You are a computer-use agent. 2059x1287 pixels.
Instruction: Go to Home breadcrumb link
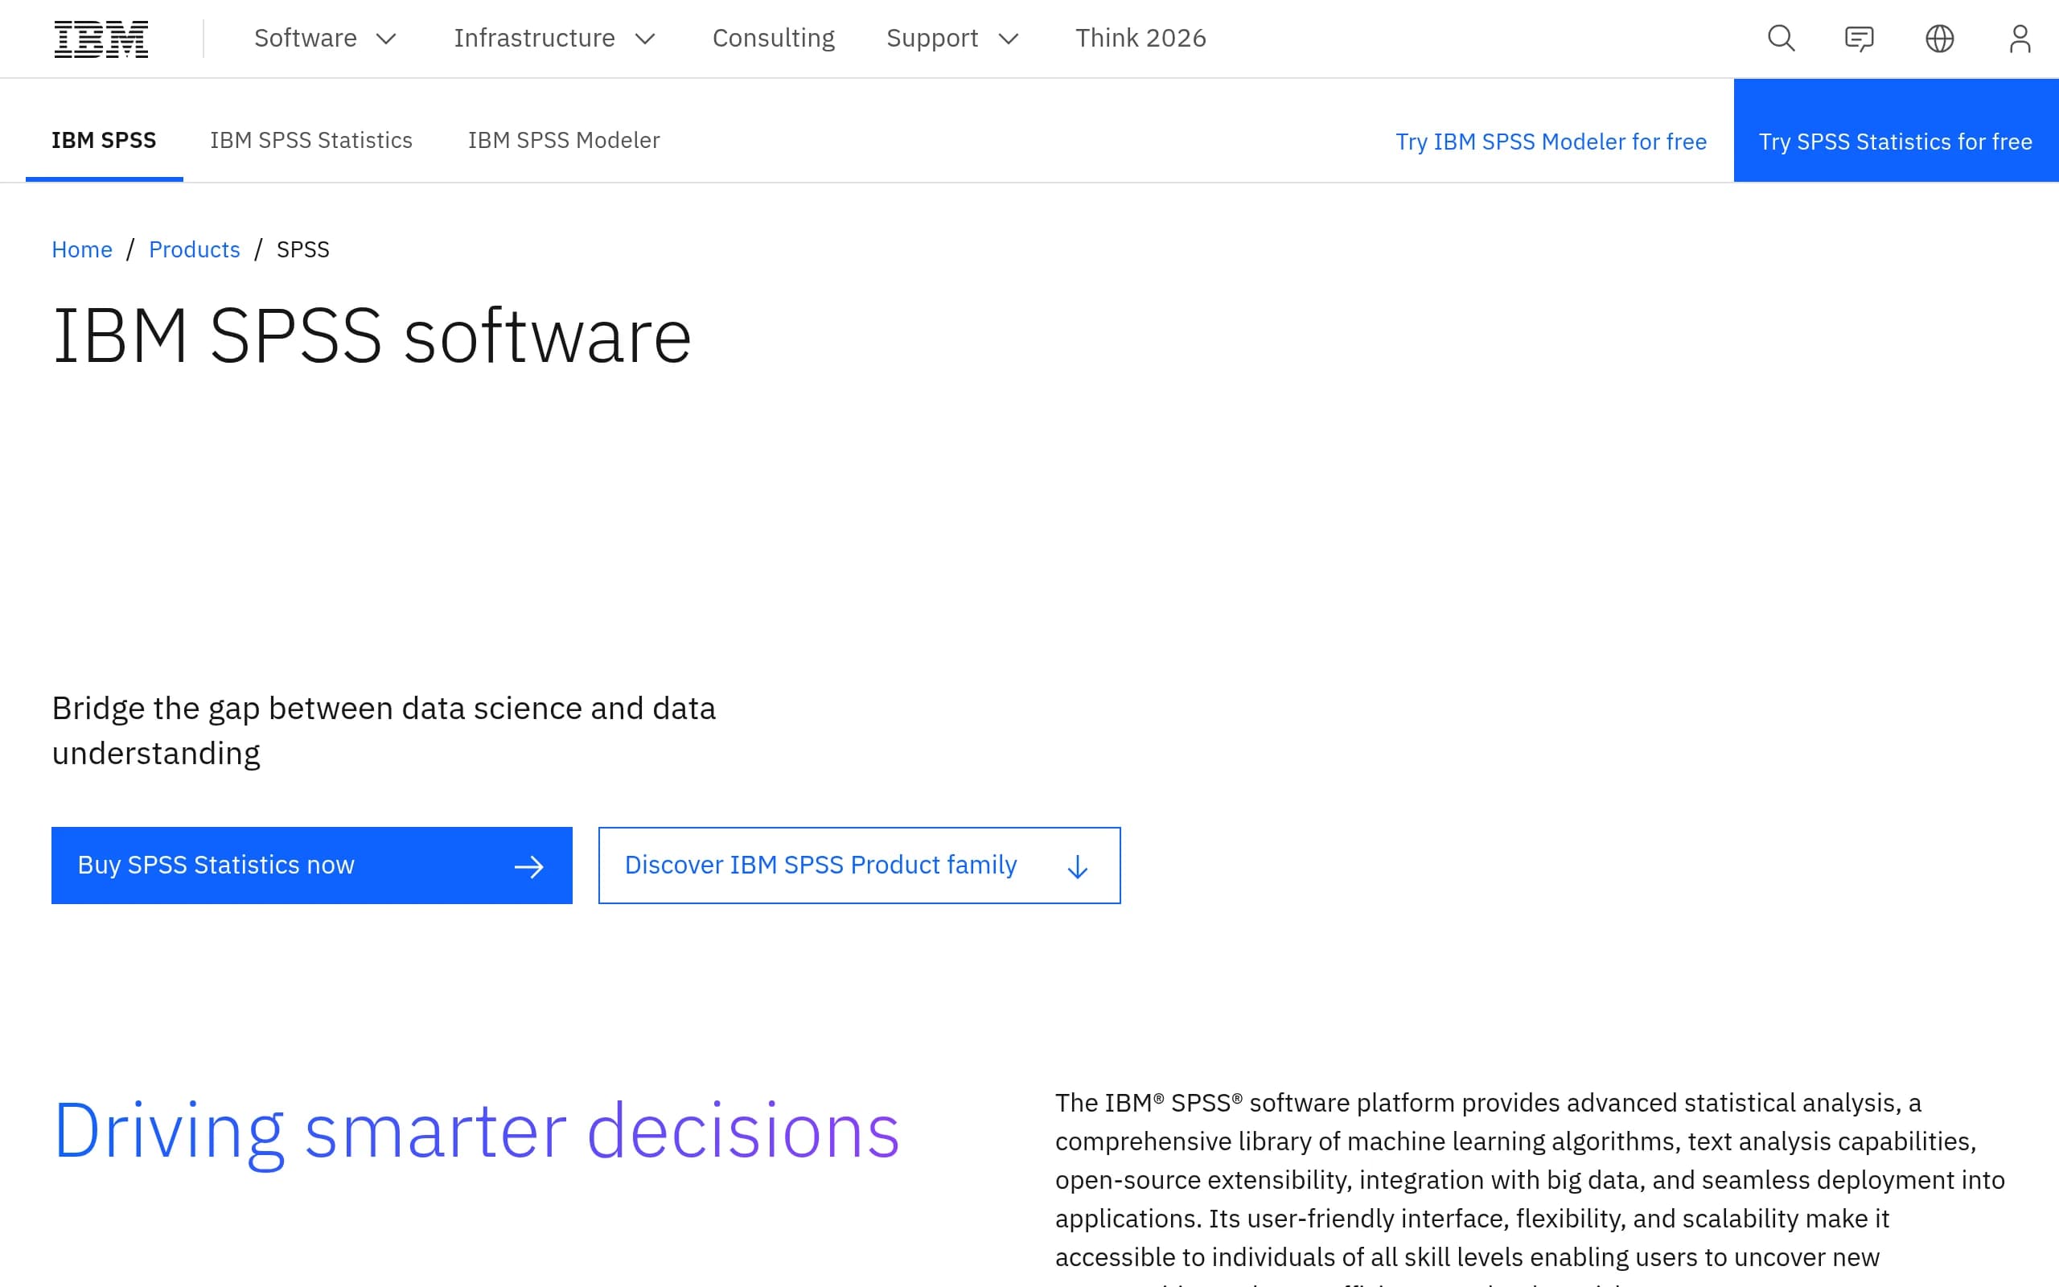[x=82, y=249]
